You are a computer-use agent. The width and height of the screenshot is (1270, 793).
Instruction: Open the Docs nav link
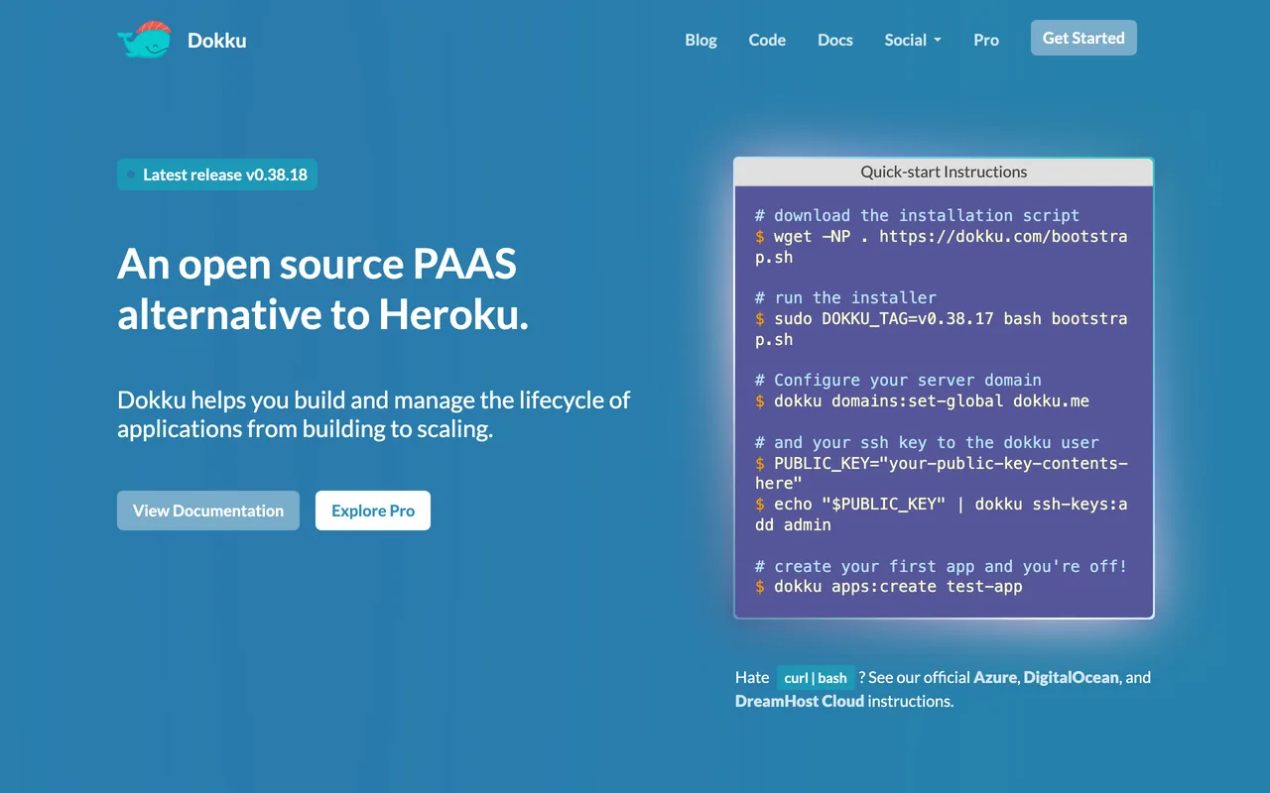point(835,40)
